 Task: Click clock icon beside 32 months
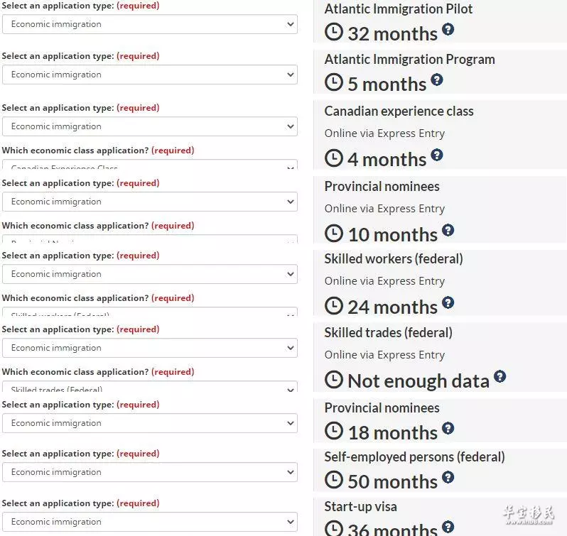(333, 32)
